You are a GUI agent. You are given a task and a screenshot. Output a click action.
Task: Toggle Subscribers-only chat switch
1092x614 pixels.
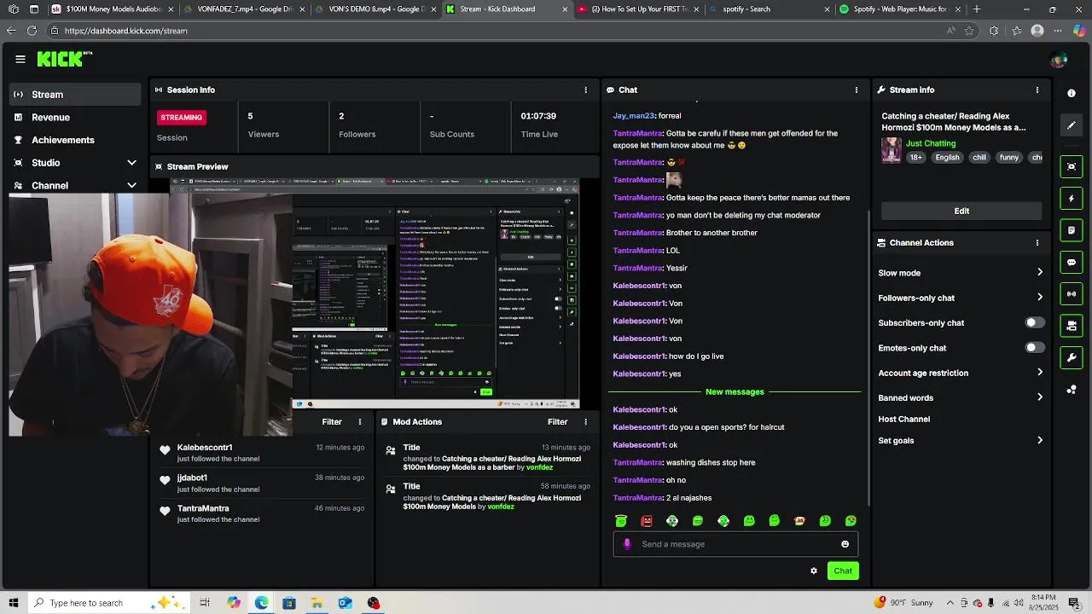[1034, 322]
